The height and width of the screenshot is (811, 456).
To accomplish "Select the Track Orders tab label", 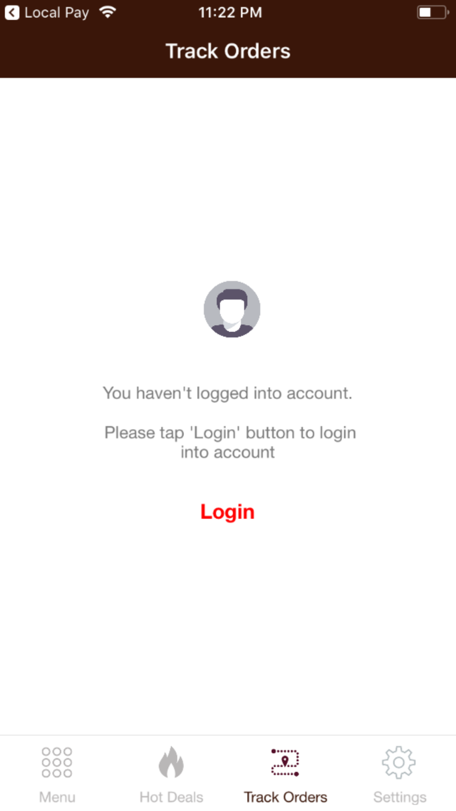I will pos(285,797).
